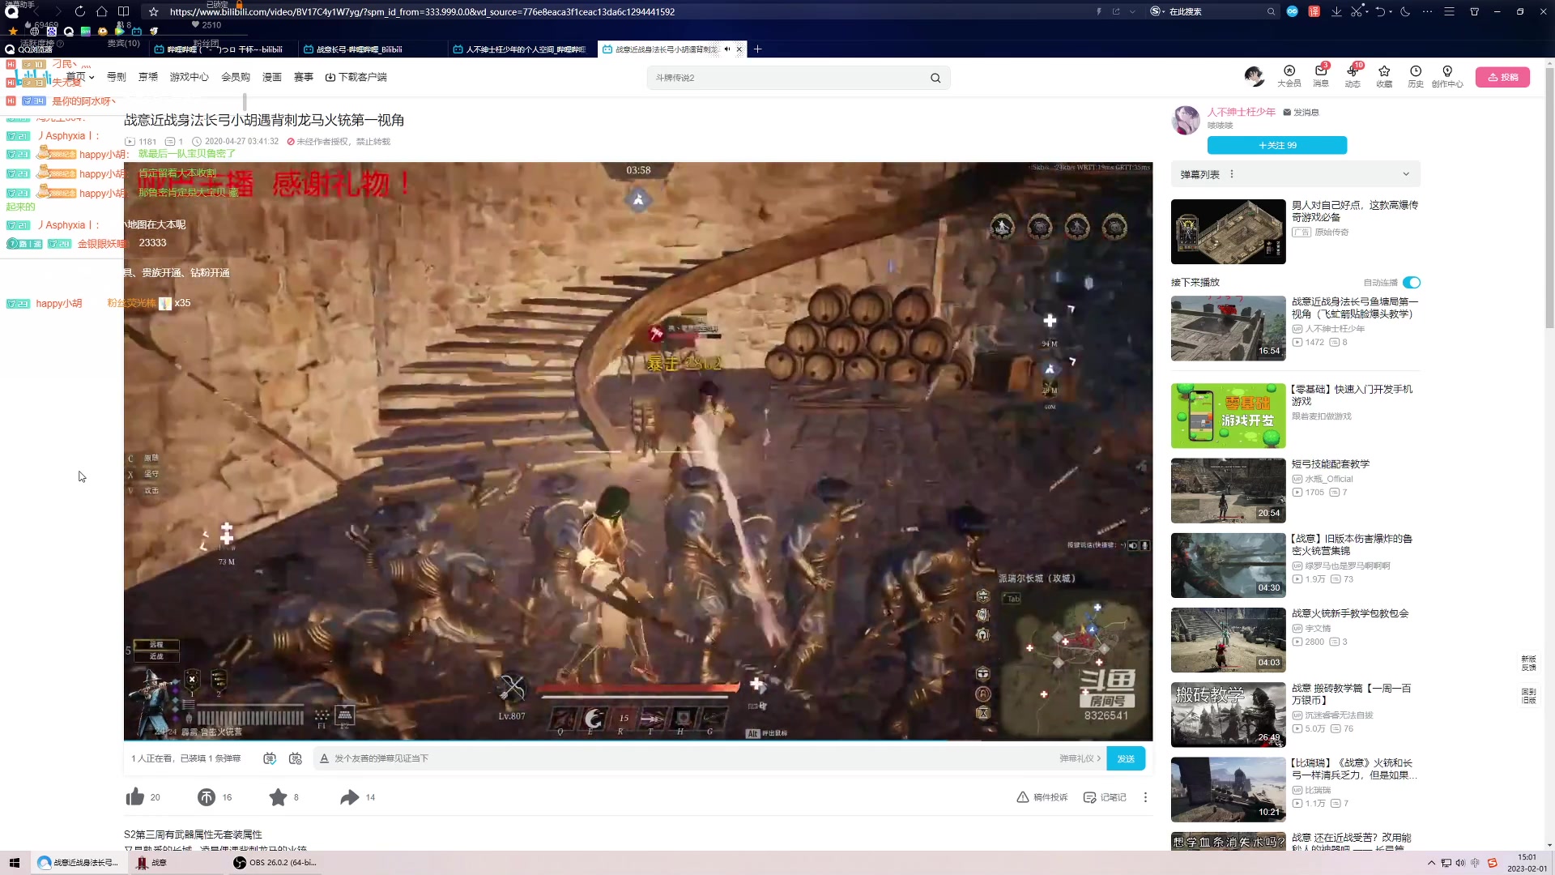Open the 会员购 nav item
The image size is (1555, 875).
236,77
